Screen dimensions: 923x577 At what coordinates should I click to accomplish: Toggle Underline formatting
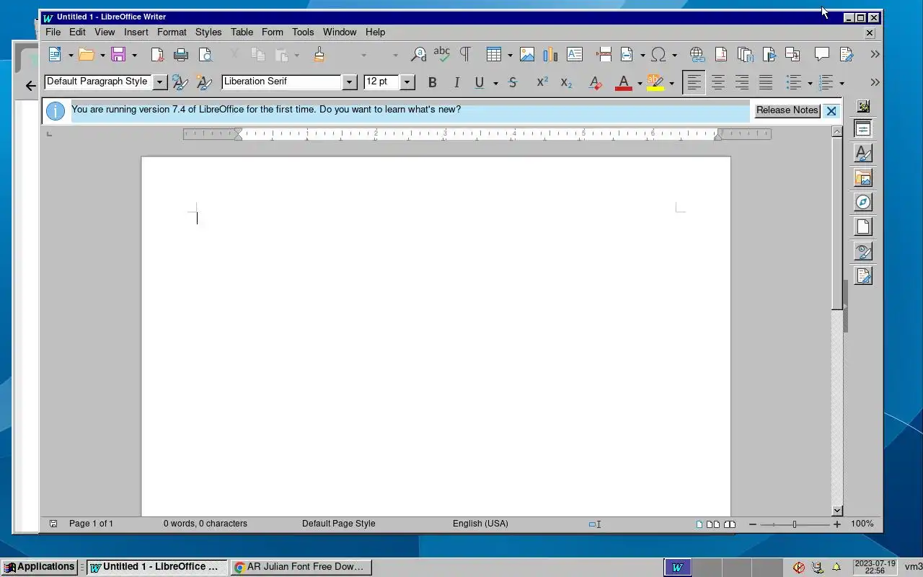point(479,82)
